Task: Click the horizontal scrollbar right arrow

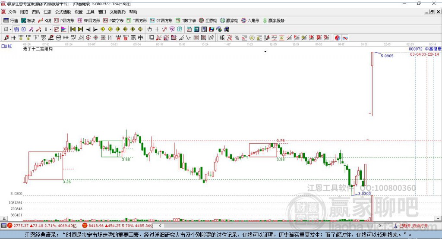Action: click(x=380, y=226)
